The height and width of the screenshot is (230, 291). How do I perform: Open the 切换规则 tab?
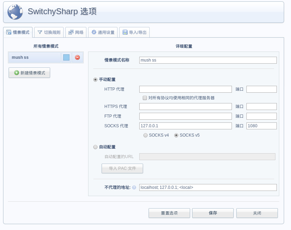pos(49,32)
